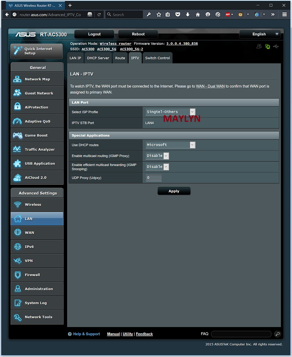292x357 pixels.
Task: Click the FAQ search magnifier icon
Action: point(278,334)
